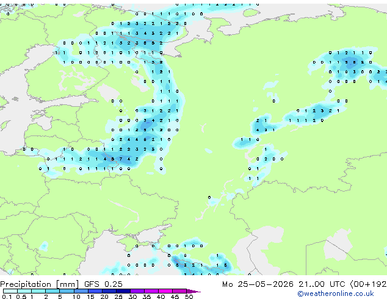The image size is (387, 299).
Task: Click the "0.1" legend scale value
Action: (7, 297)
